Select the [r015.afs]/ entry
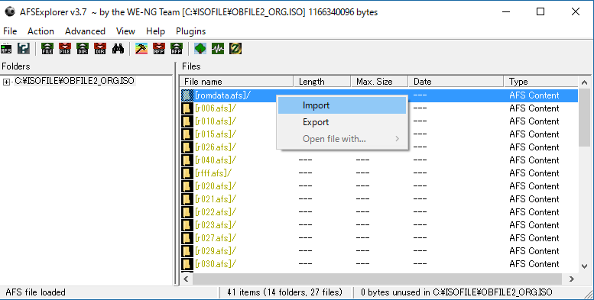 click(216, 134)
